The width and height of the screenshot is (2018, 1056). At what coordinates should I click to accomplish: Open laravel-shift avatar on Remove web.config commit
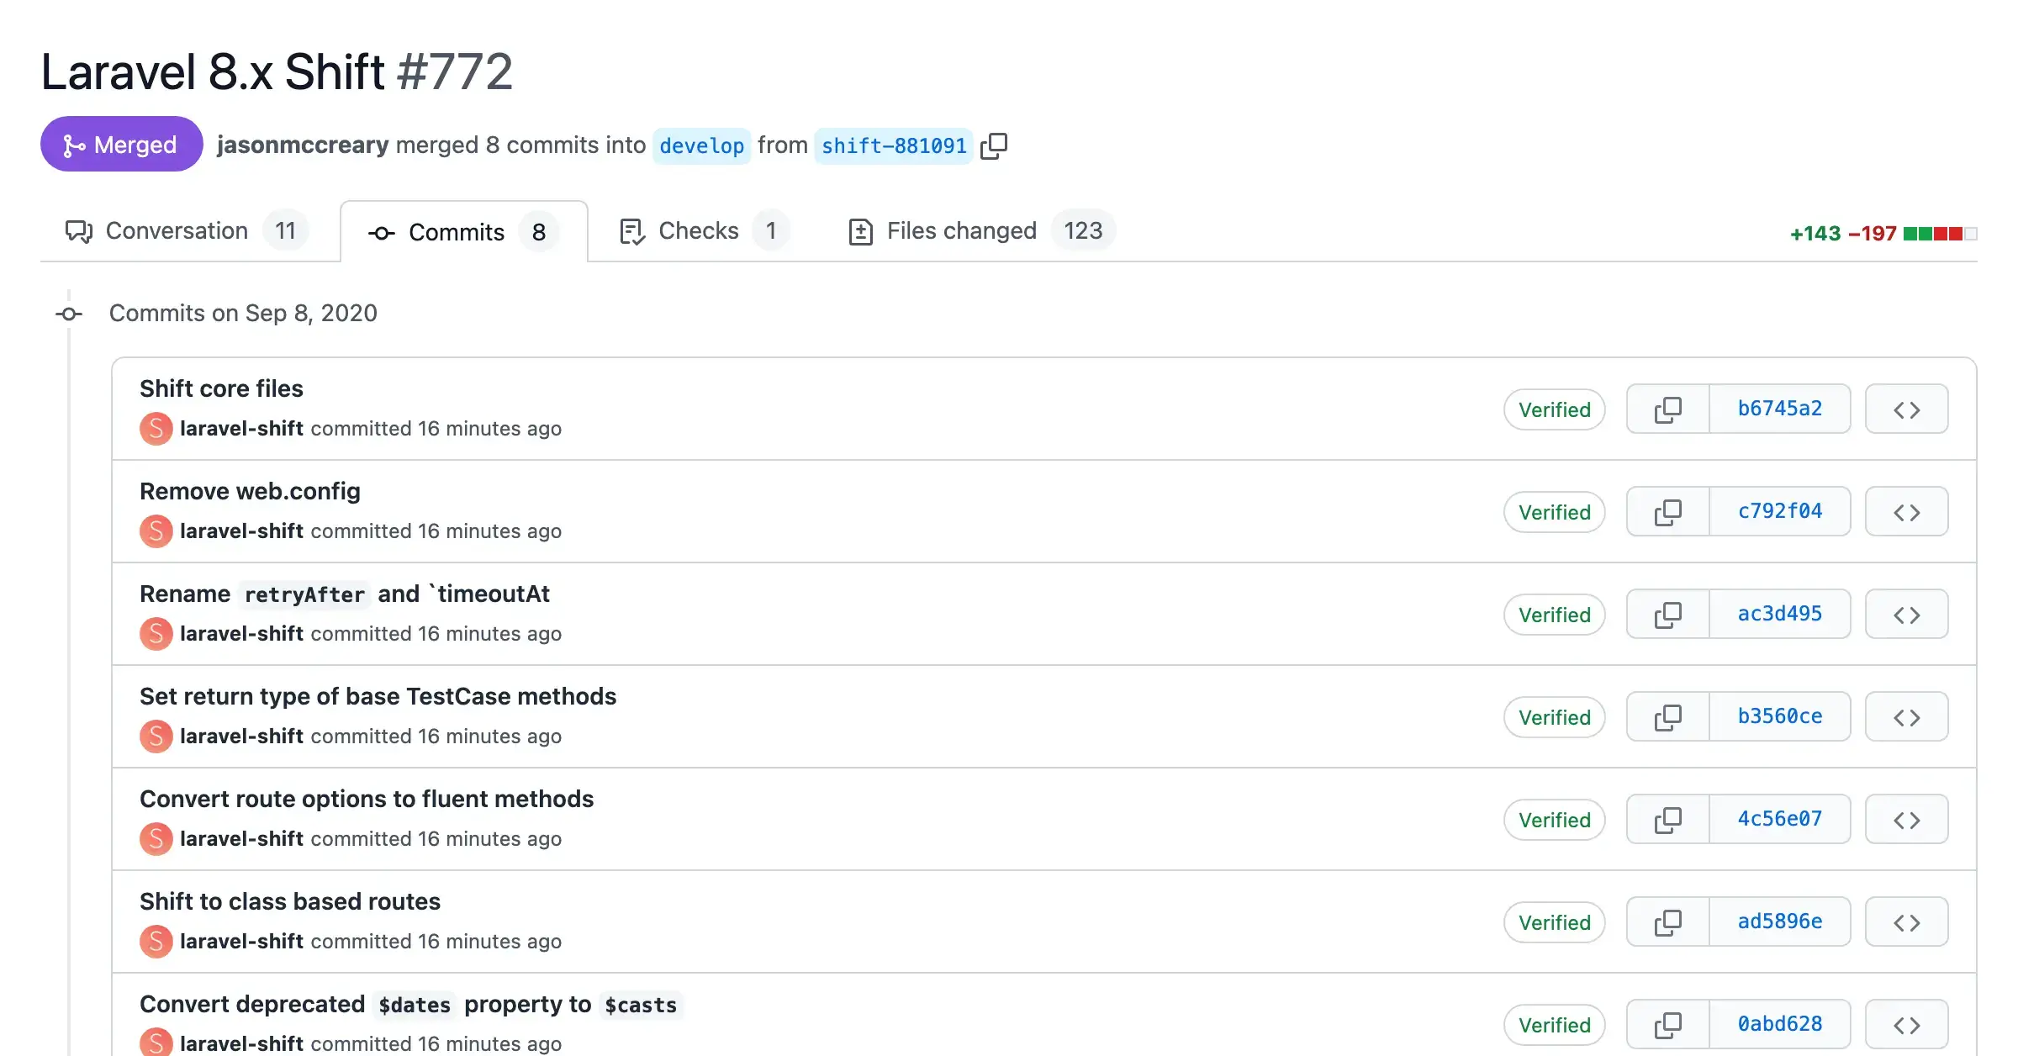tap(156, 531)
